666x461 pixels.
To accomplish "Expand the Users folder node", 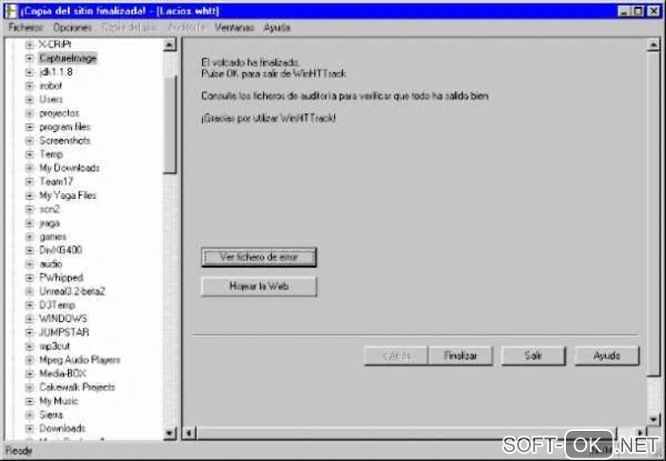I will click(29, 99).
